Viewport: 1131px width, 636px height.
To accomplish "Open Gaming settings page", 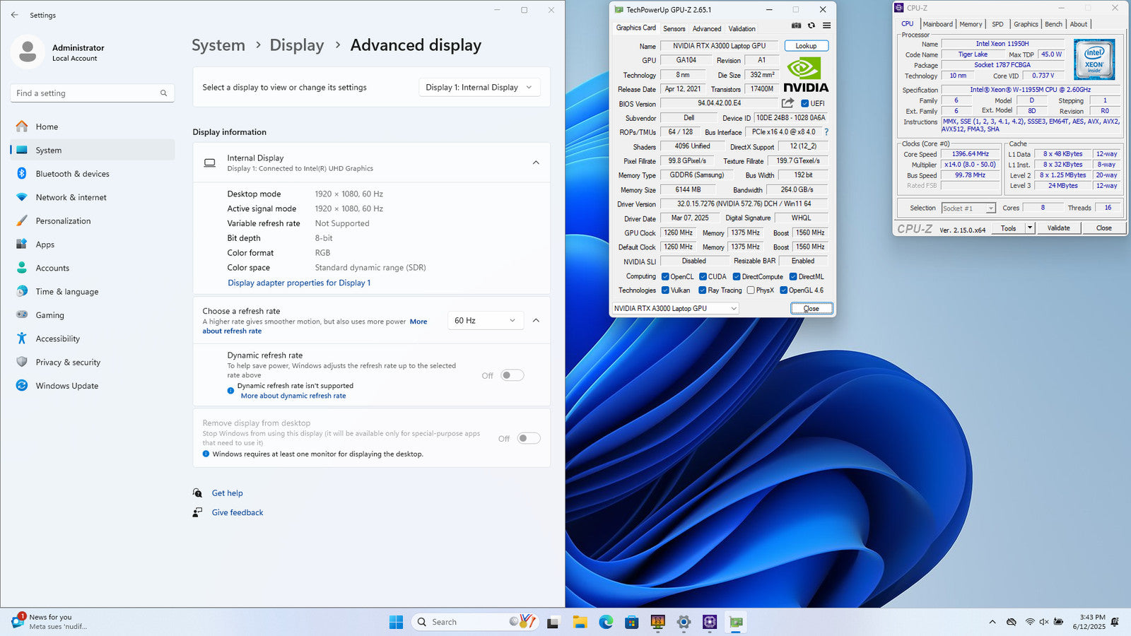I will pyautogui.click(x=92, y=315).
